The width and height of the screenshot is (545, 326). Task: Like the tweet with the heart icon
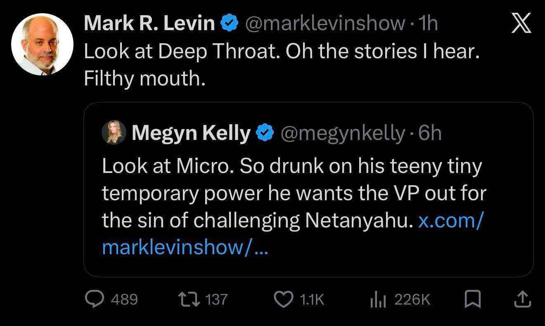pyautogui.click(x=283, y=299)
